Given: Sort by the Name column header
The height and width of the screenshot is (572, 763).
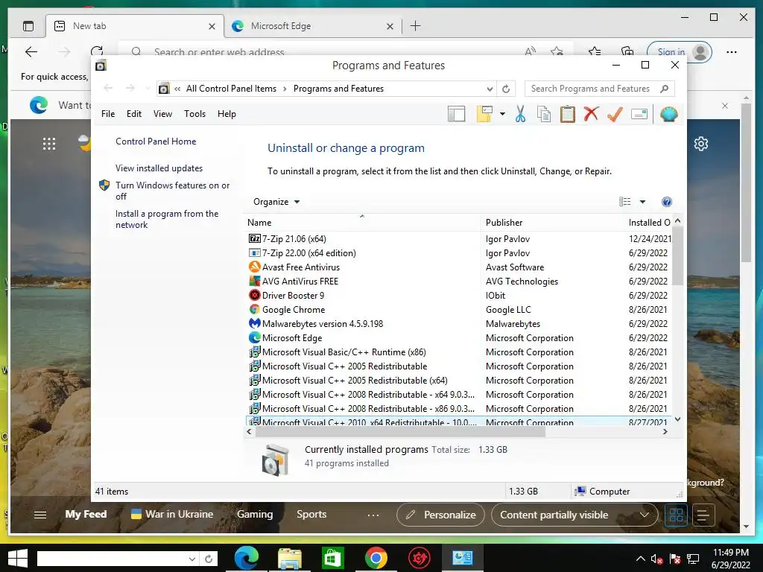Looking at the screenshot, I should [363, 222].
